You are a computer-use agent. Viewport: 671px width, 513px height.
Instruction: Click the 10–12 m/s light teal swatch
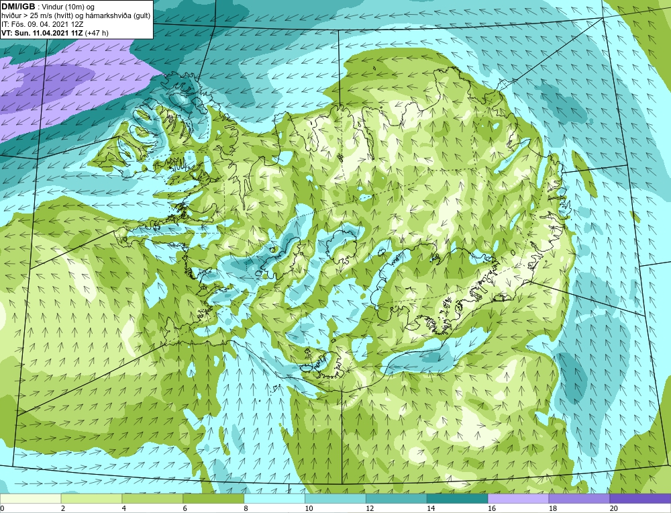(335, 499)
